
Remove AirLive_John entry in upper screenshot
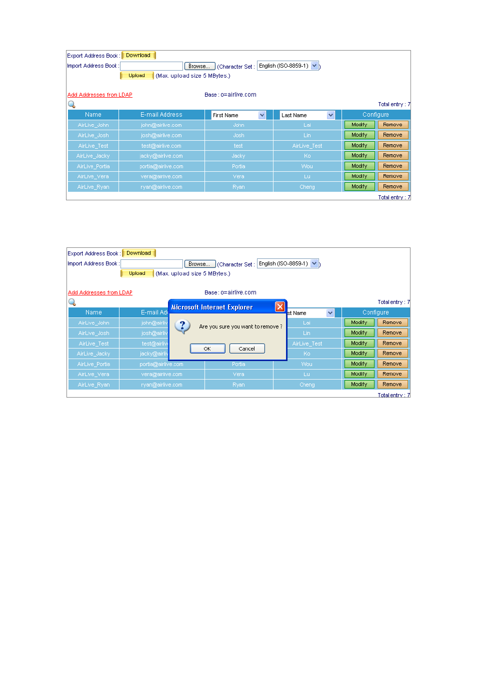click(393, 125)
